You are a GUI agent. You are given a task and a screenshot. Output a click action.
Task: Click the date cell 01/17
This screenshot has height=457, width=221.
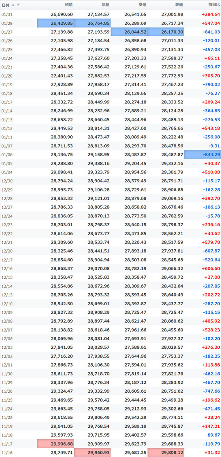[x=6, y=102]
